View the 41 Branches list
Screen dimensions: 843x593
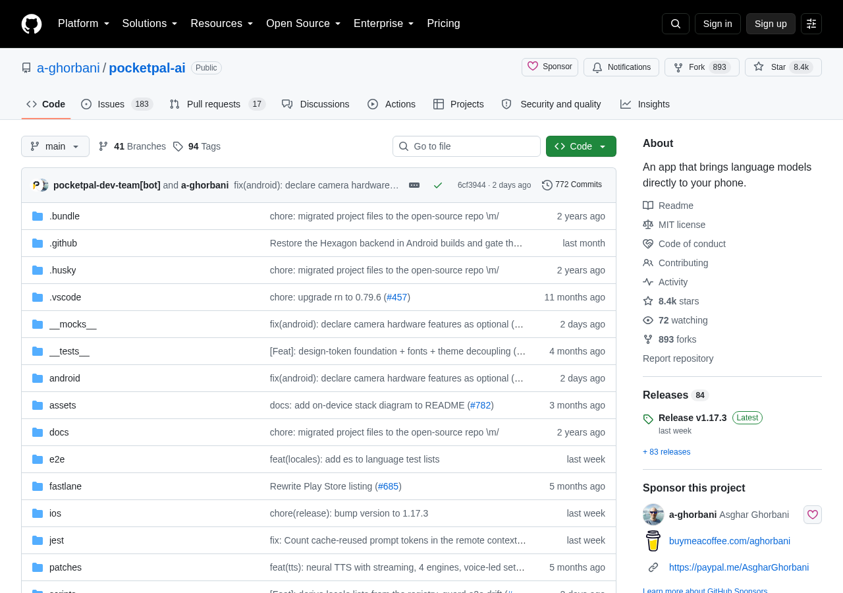132,146
